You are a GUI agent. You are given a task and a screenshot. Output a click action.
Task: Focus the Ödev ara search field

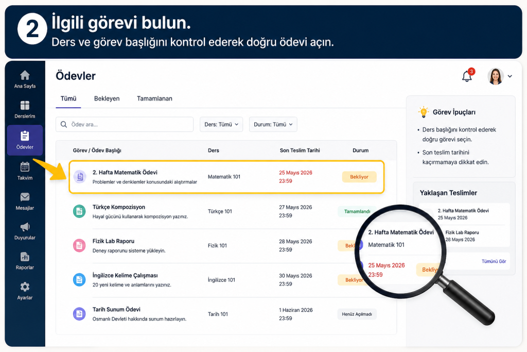tap(125, 125)
